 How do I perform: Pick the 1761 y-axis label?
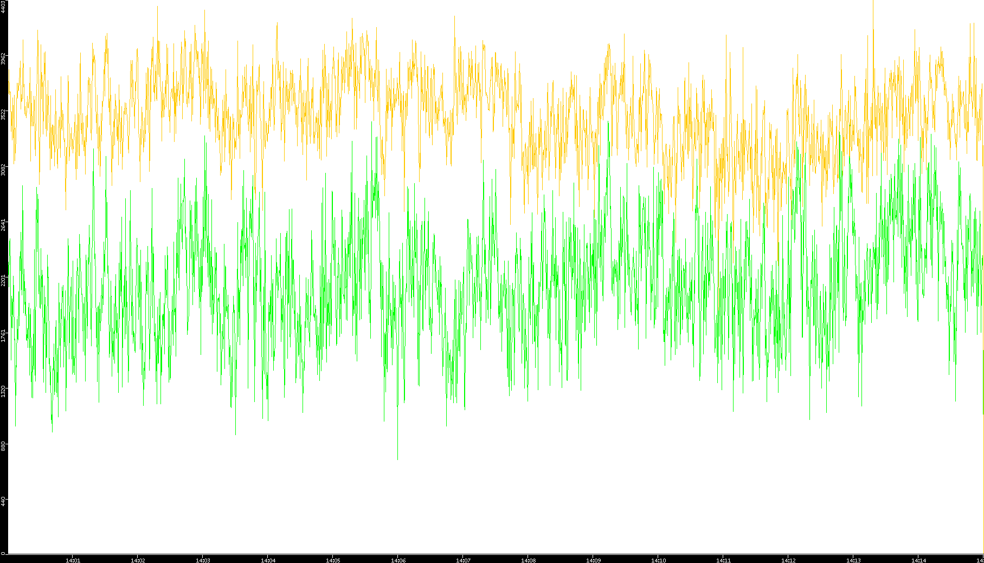pyautogui.click(x=4, y=335)
